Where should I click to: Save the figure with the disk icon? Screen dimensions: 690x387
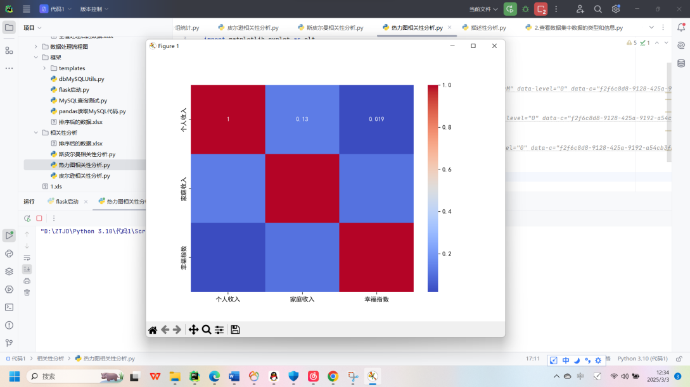tap(236, 330)
